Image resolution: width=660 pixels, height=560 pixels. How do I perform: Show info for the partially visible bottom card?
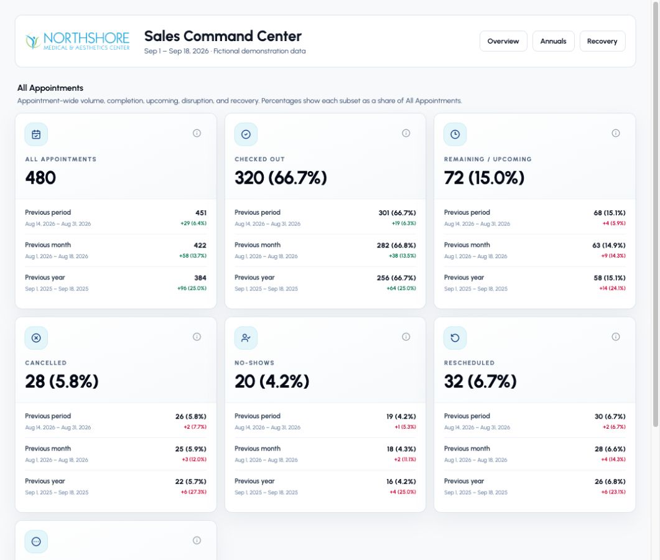(x=197, y=540)
